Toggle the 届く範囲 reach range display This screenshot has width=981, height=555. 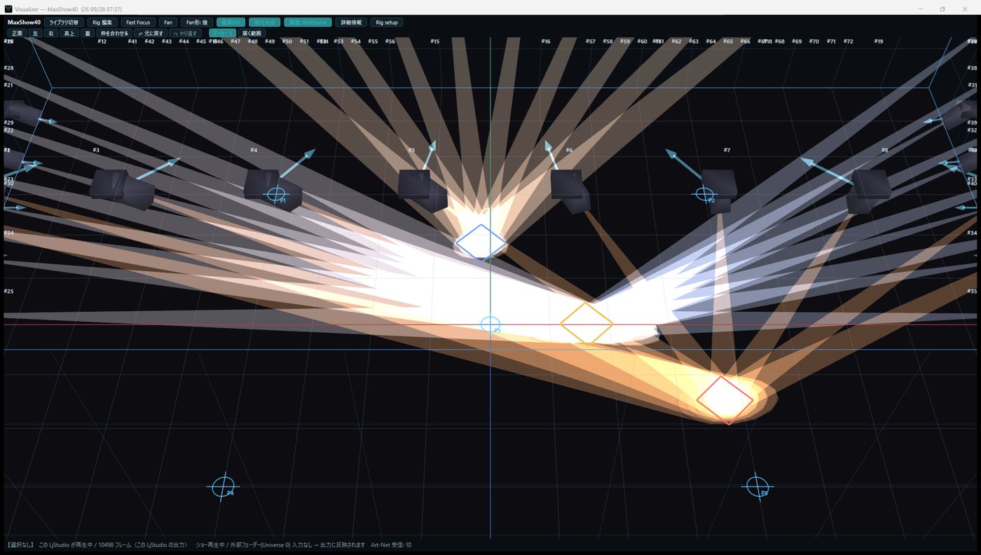pyautogui.click(x=252, y=33)
